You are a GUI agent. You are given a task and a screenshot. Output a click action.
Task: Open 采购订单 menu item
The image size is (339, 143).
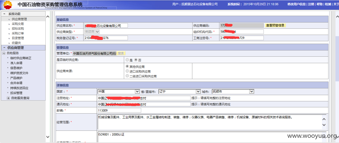click(x=18, y=33)
